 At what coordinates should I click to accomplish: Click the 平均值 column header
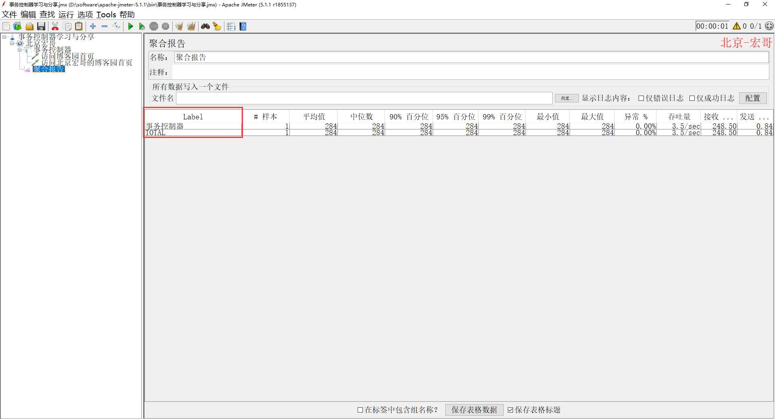click(x=314, y=117)
